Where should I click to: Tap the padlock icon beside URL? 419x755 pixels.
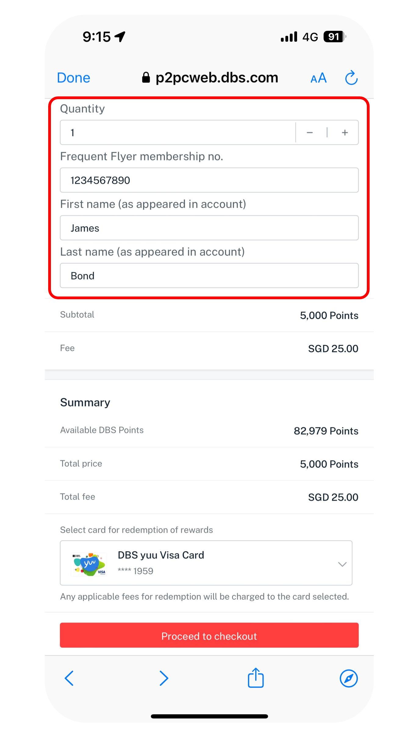click(x=146, y=77)
